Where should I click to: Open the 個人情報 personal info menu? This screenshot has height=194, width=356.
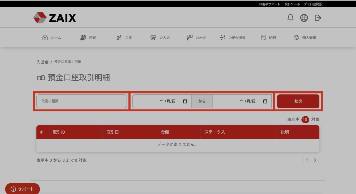[305, 38]
